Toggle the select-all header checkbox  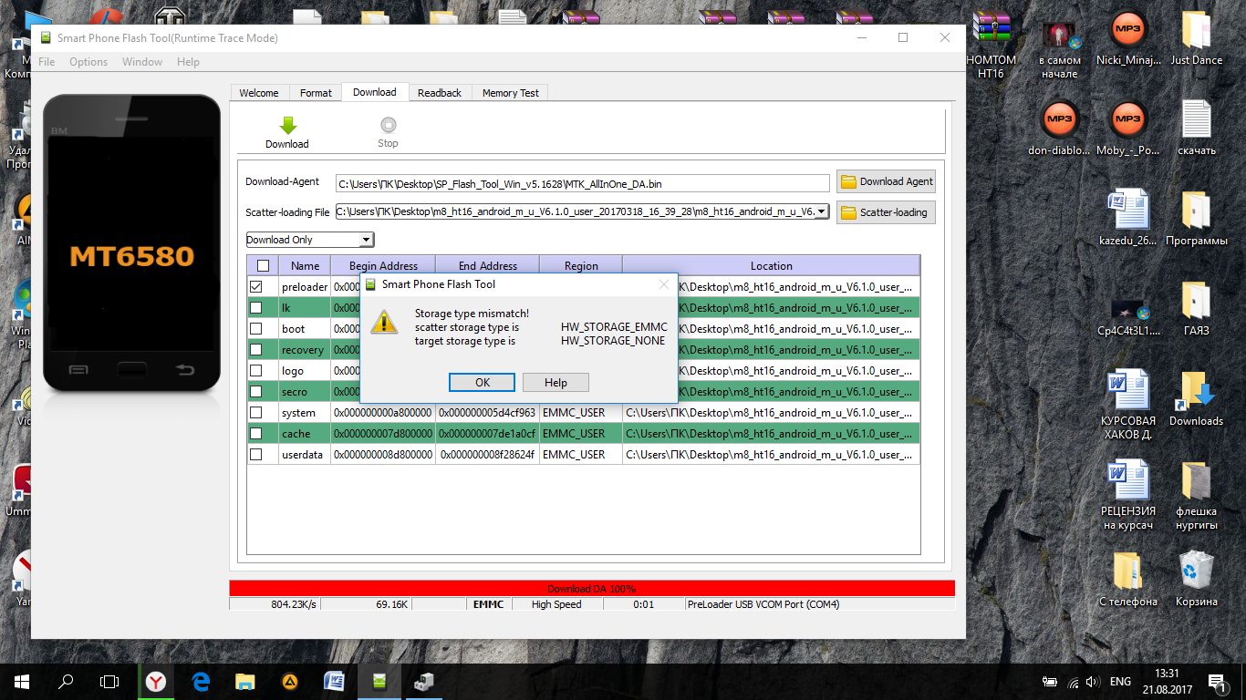click(263, 266)
